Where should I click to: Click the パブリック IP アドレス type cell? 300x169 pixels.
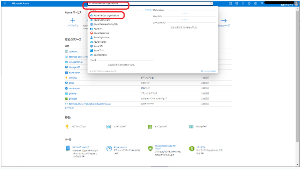[149, 93]
